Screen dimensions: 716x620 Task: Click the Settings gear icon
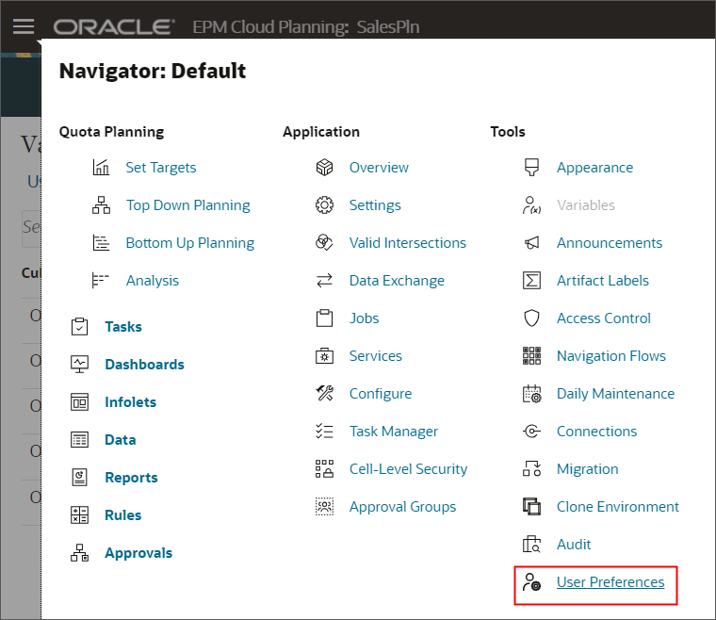tap(325, 205)
